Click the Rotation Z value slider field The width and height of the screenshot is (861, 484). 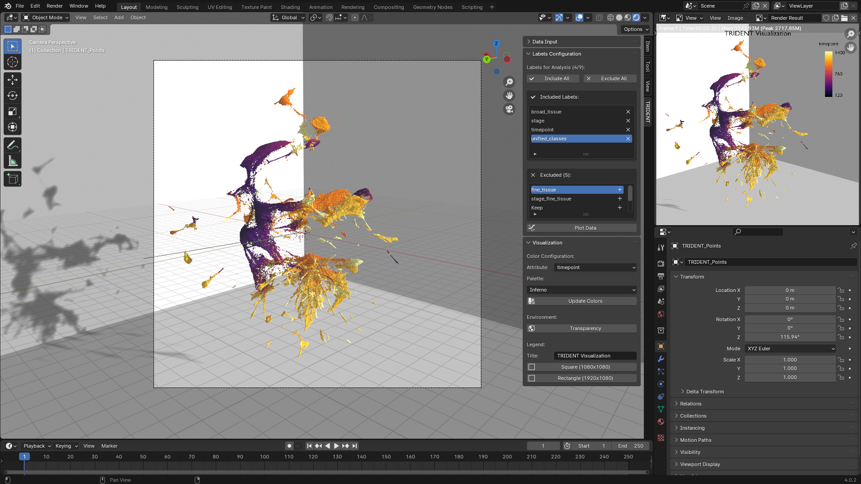[x=790, y=337]
